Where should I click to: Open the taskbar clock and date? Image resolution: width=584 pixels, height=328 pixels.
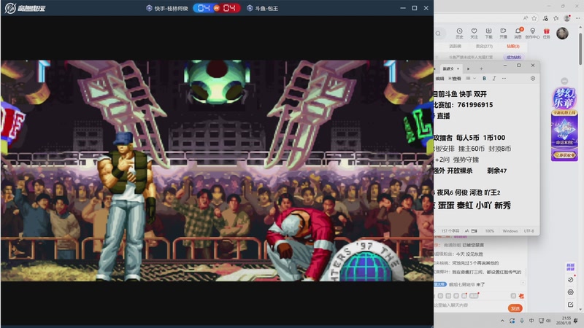coord(563,321)
